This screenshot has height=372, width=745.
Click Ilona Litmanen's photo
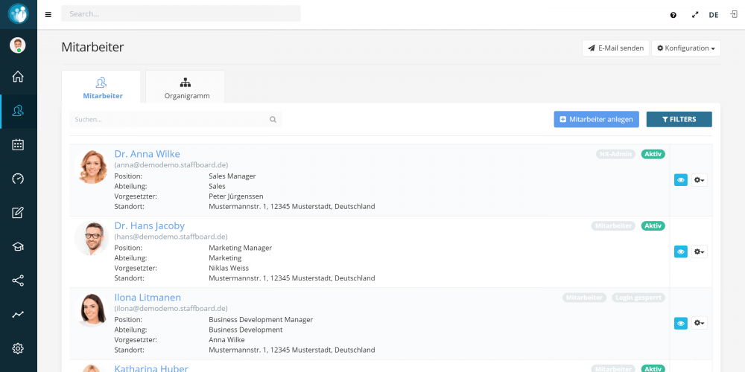coord(91,310)
